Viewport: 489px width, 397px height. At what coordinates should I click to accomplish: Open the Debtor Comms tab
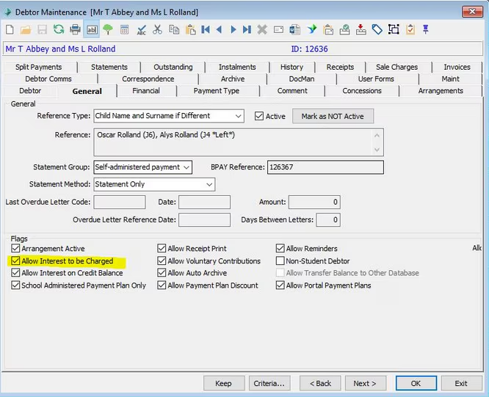tap(48, 79)
